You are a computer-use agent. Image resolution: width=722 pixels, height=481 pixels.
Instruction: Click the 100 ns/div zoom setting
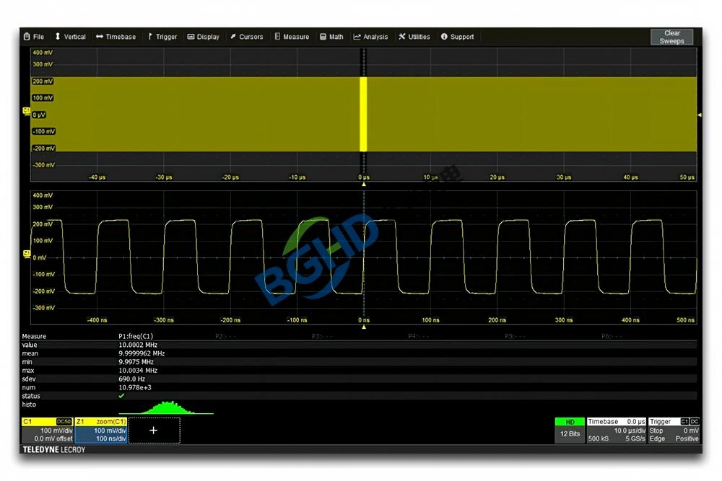(110, 438)
